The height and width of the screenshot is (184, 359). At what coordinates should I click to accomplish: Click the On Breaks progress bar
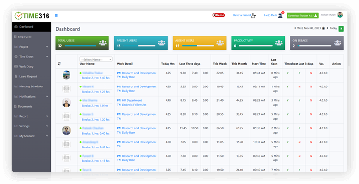(x=314, y=46)
